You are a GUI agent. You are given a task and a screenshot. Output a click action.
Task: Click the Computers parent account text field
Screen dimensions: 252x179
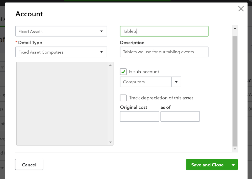tap(146, 82)
